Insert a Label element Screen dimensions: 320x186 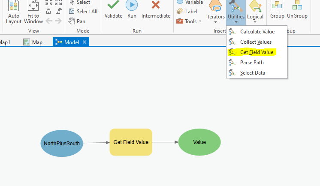coord(187,12)
